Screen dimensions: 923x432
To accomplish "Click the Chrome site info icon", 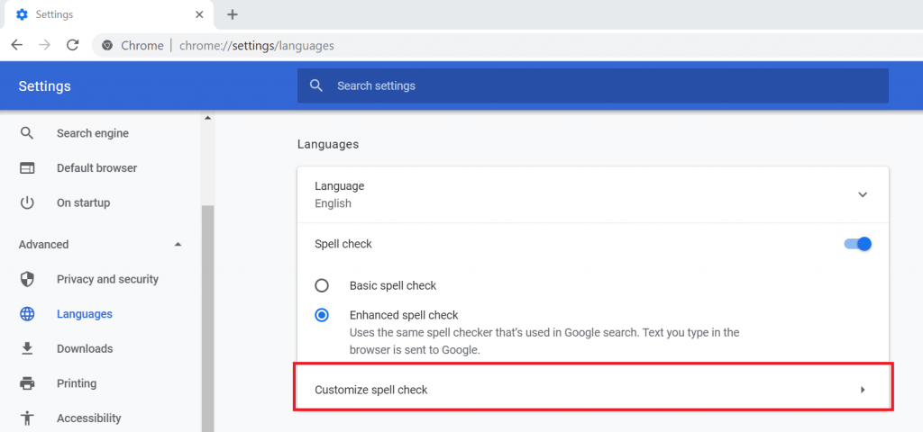I will pyautogui.click(x=107, y=45).
